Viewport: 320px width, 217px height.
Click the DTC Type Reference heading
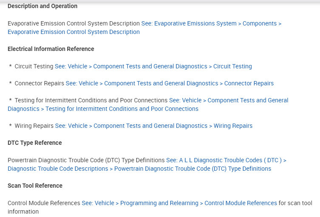pyautogui.click(x=35, y=143)
